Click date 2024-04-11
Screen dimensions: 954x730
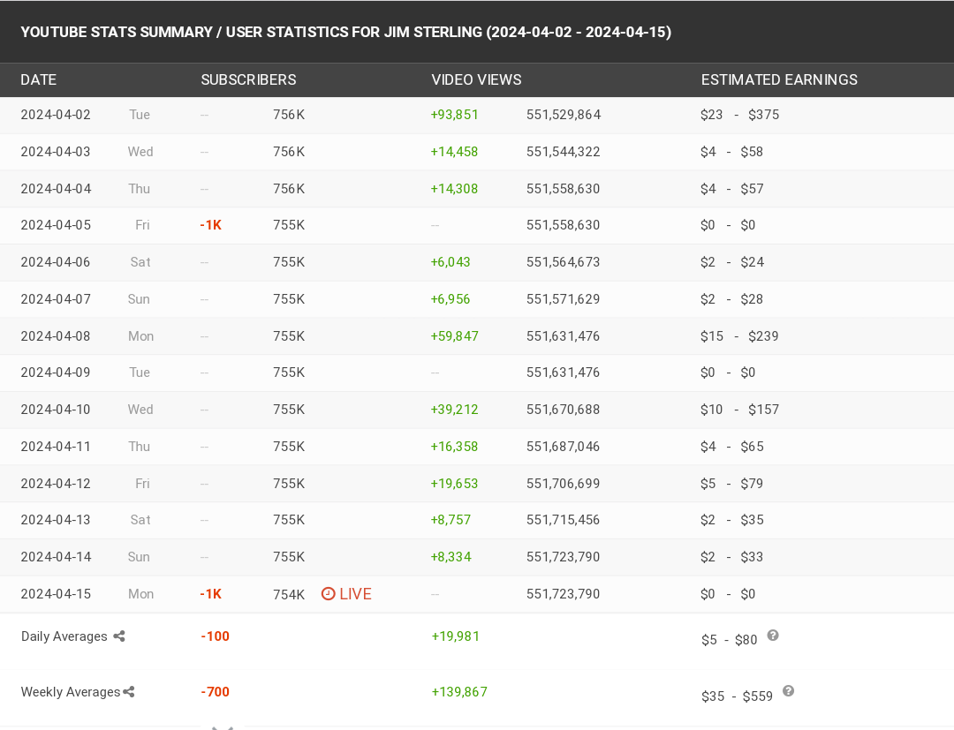[56, 447]
